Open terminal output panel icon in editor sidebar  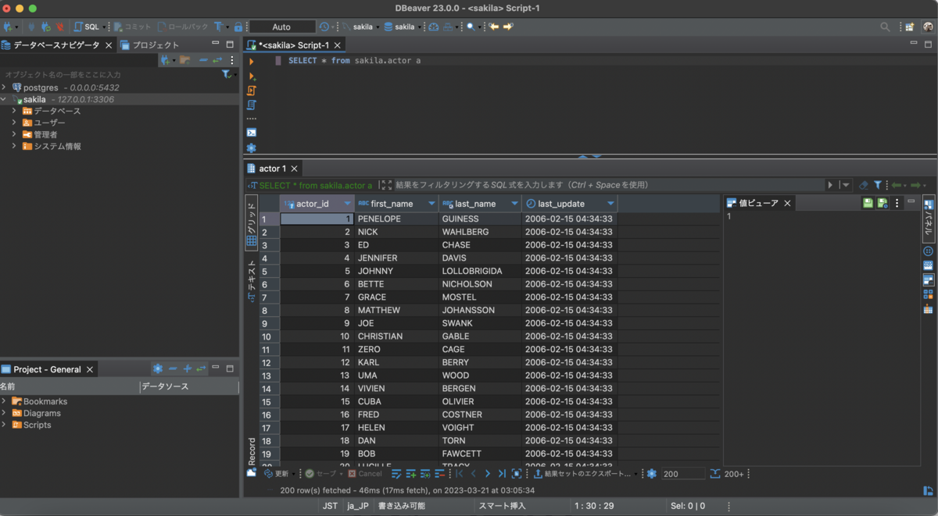[251, 133]
